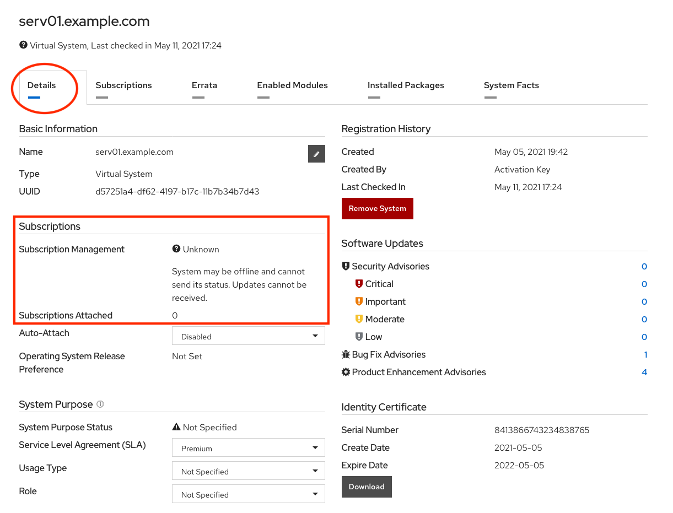673x513 pixels.
Task: Open the Errata tab
Action: 204,85
